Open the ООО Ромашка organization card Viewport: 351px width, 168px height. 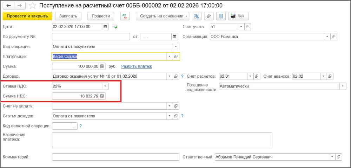[333, 37]
